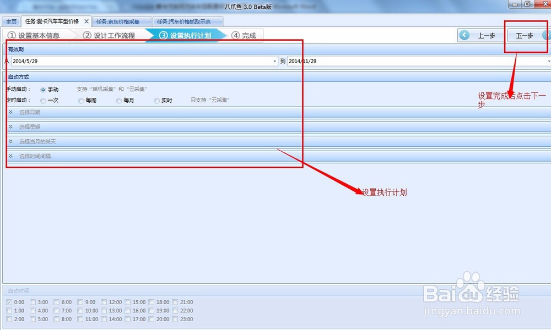Viewport: 551px width, 330px height.
Task: Toggle the 2:00 start time checkbox
Action: pyautogui.click(x=9, y=319)
